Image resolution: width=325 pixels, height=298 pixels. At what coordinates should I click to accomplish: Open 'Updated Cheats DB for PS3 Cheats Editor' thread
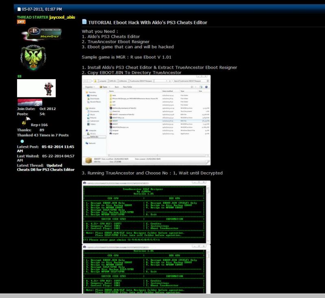pyautogui.click(x=45, y=168)
